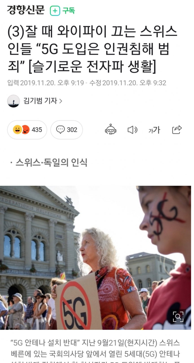This screenshot has height=363, width=194.
Task: Open the AI summary robot icon
Action: coord(111,130)
